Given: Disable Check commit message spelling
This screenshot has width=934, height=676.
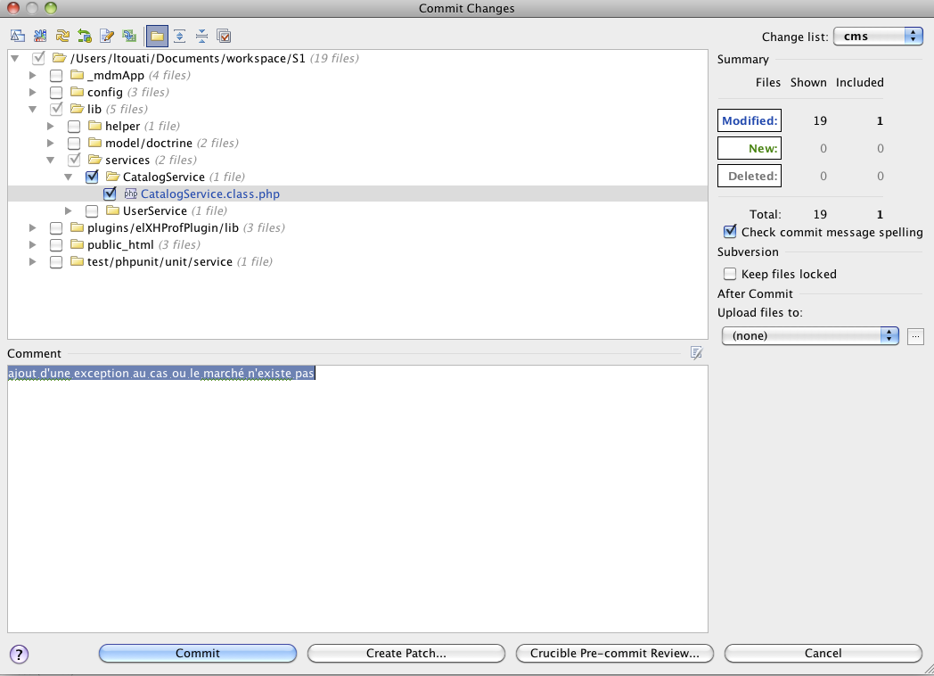Looking at the screenshot, I should (x=730, y=232).
